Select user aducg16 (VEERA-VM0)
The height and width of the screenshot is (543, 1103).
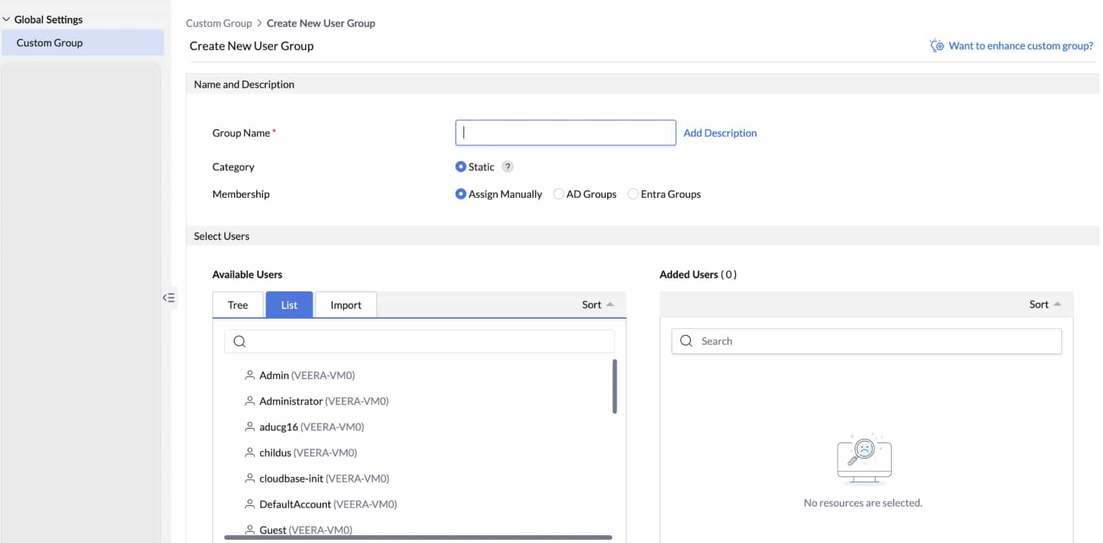click(311, 427)
